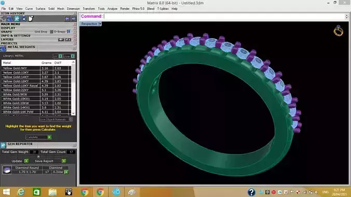This screenshot has height=197, width=351.
Task: Toggle the Use Object Materials option
Action: point(56,119)
